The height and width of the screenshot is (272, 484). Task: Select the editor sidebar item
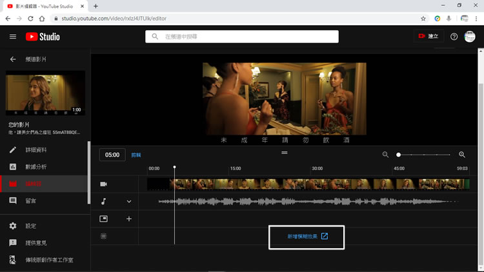[x=44, y=184]
